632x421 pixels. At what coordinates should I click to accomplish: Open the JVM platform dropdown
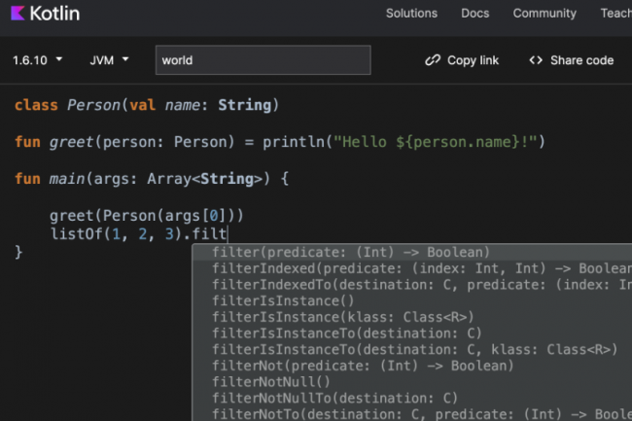click(x=109, y=60)
